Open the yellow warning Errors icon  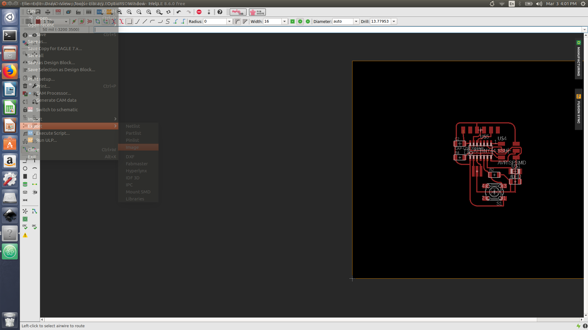(25, 235)
